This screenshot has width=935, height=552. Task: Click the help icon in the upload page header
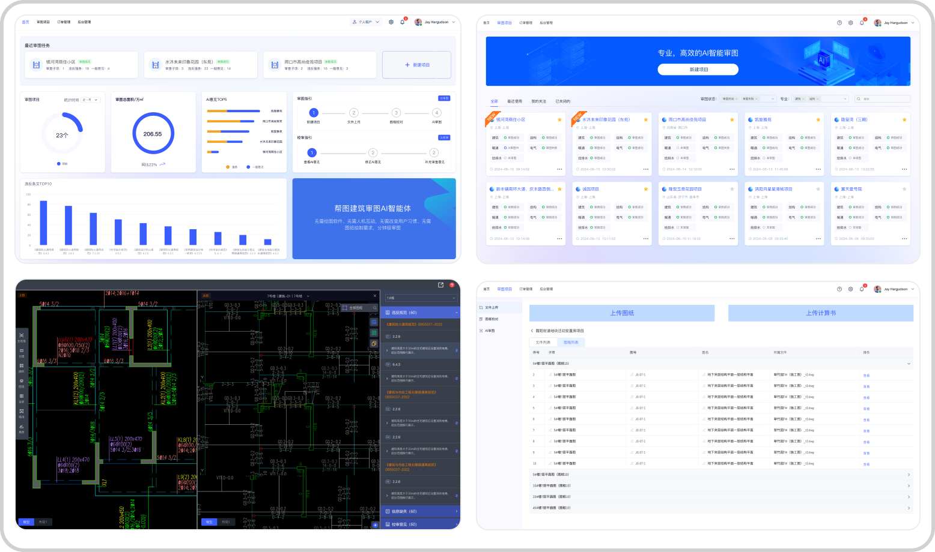[839, 289]
